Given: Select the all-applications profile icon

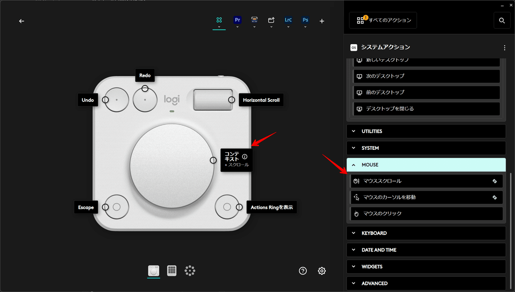Looking at the screenshot, I should click(219, 20).
